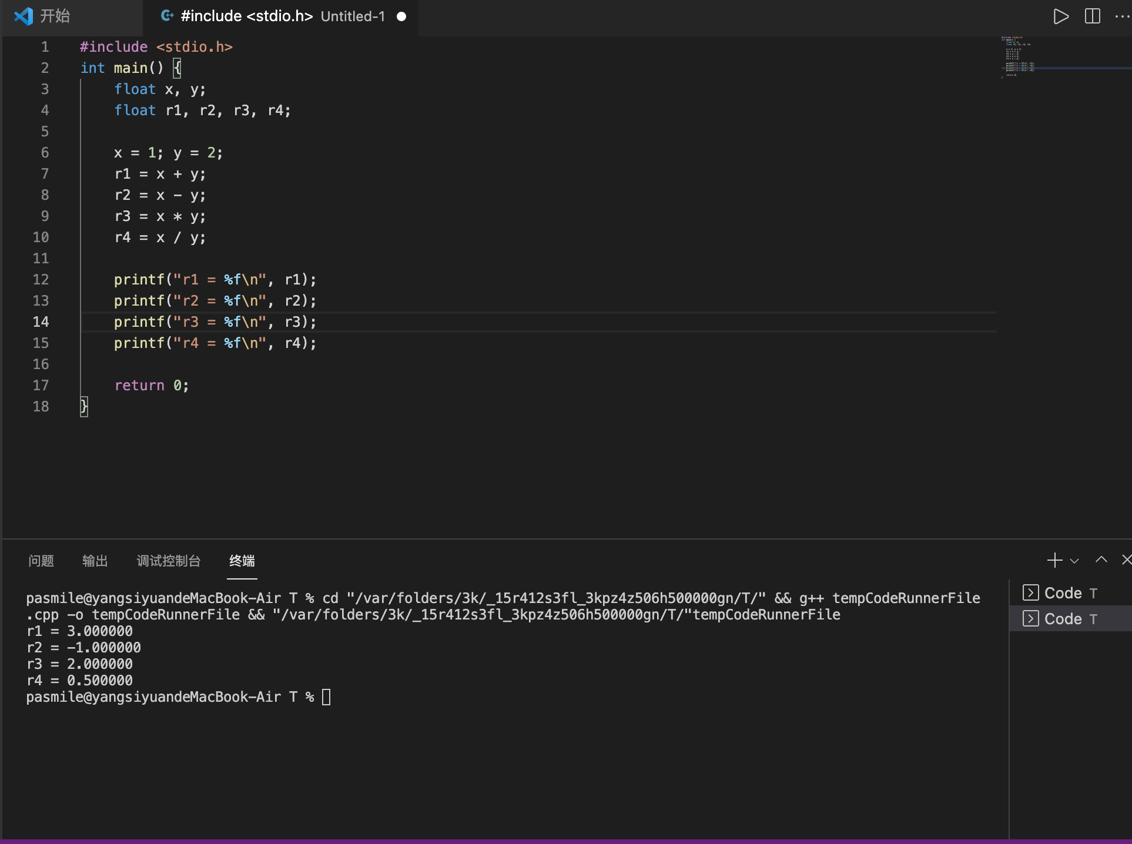Select the first Code terminal entry
The height and width of the screenshot is (844, 1132).
click(1063, 593)
